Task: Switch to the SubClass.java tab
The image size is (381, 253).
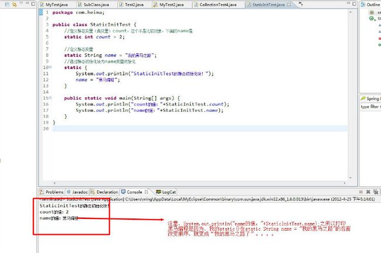Action: coord(93,5)
